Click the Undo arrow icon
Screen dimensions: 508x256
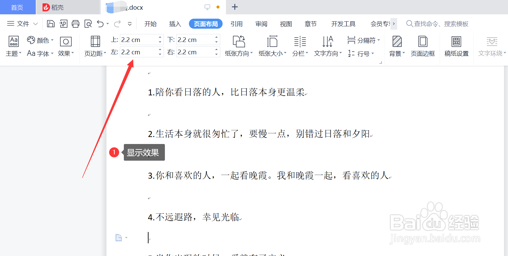pos(100,24)
